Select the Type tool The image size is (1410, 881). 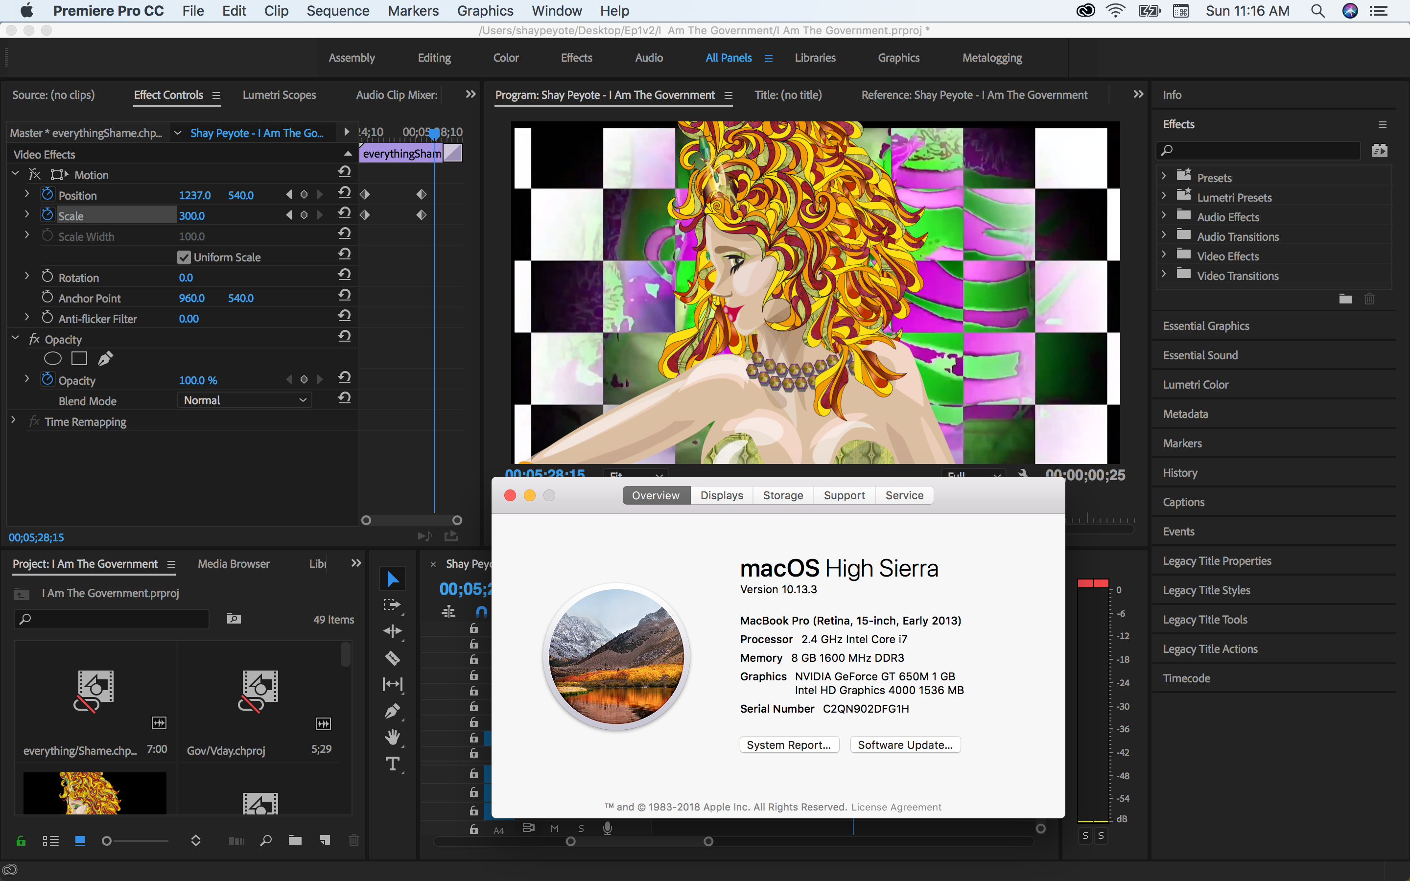coord(392,764)
